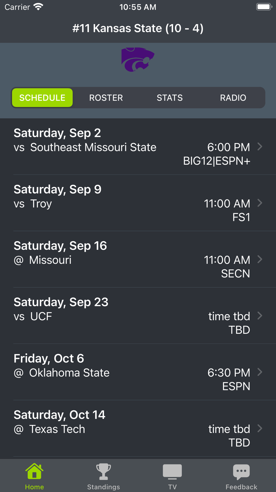The width and height of the screenshot is (276, 492).
Task: Tap the battery status icon
Action: click(264, 7)
